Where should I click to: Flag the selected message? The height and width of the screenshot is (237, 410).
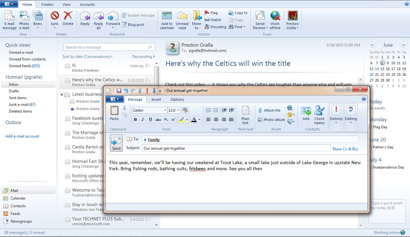click(x=211, y=13)
